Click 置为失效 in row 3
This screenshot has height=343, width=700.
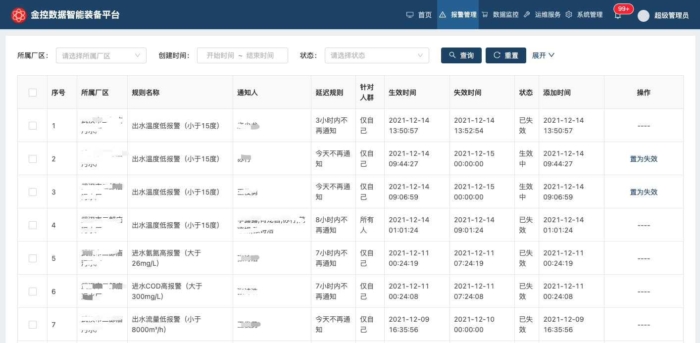(644, 192)
